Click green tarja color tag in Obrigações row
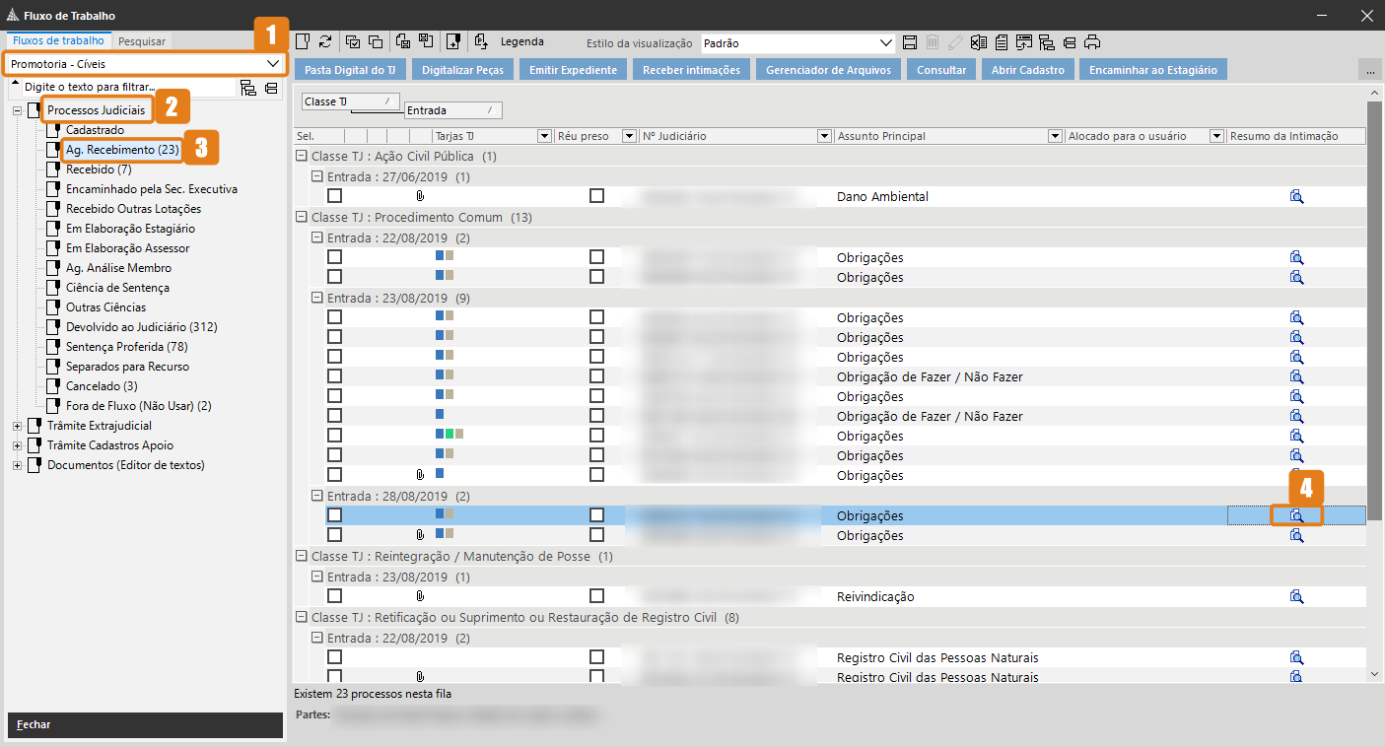The image size is (1385, 747). coord(449,435)
